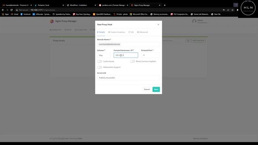Go back with the browser back arrow
Image resolution: width=258 pixels, height=145 pixels.
3,10
